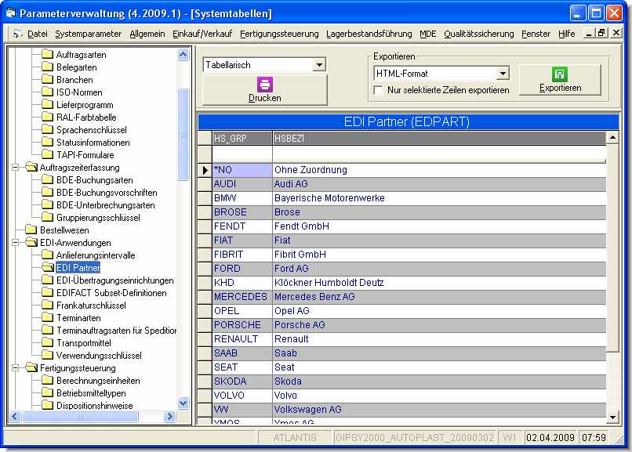This screenshot has width=632, height=452.
Task: Select the BDE-Unterbrechungsarten tree item
Action: (x=106, y=205)
